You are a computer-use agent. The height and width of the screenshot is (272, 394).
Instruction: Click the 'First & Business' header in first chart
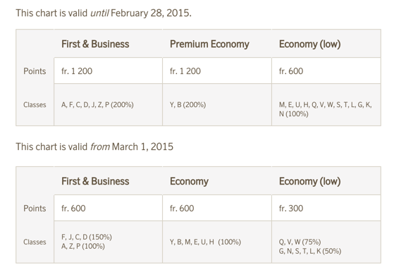pyautogui.click(x=95, y=44)
